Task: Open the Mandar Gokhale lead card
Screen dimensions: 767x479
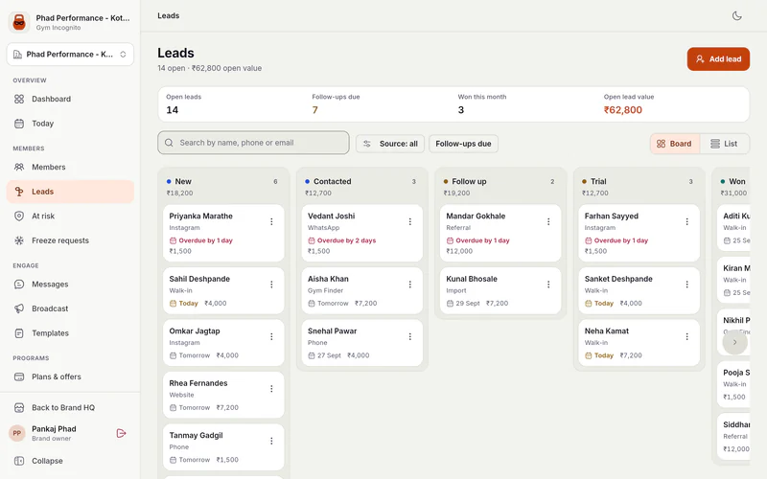Action: (500, 233)
